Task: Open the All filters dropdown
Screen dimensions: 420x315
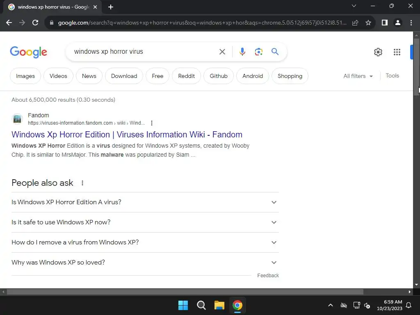Action: click(358, 76)
